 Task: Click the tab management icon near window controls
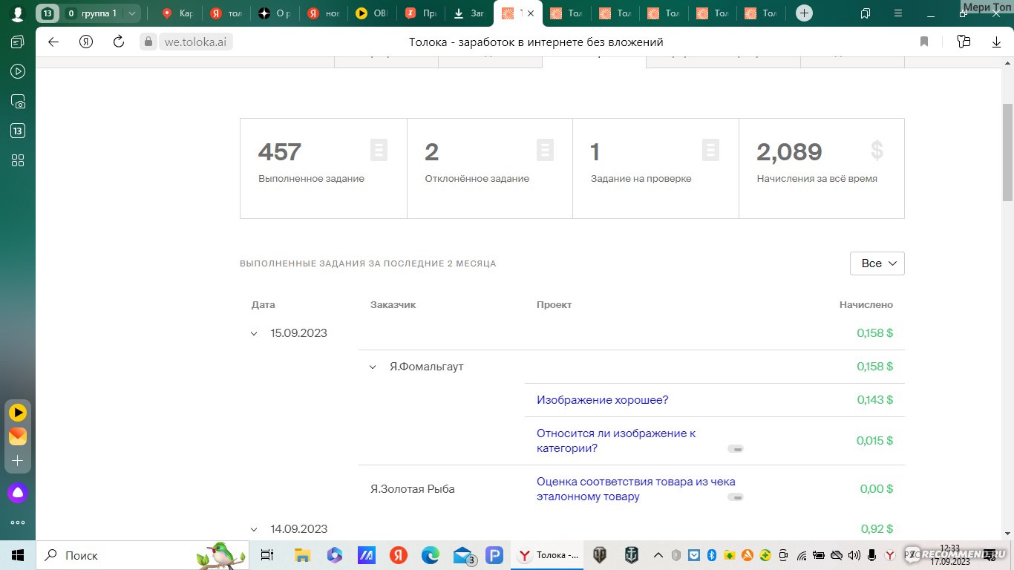pyautogui.click(x=865, y=13)
